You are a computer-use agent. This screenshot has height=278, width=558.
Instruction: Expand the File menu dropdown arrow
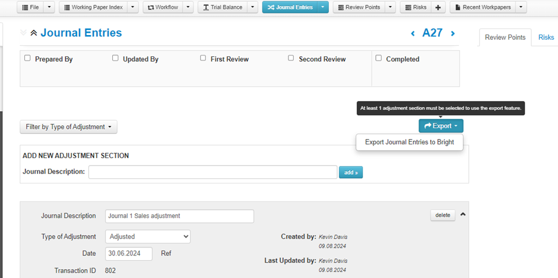[50, 7]
